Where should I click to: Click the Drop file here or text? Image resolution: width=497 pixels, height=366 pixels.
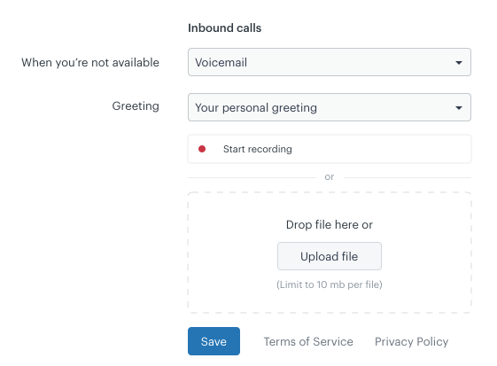click(x=330, y=224)
